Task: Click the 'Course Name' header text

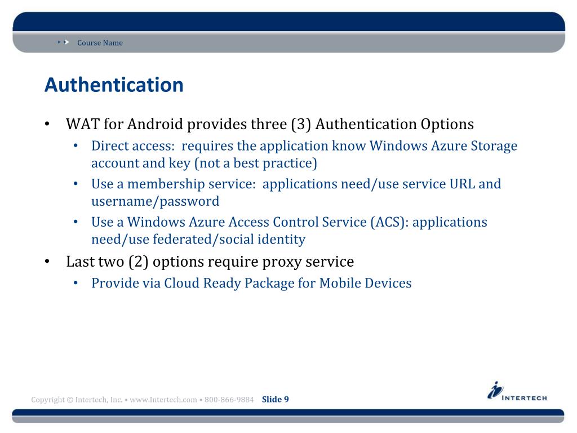Action: 100,43
